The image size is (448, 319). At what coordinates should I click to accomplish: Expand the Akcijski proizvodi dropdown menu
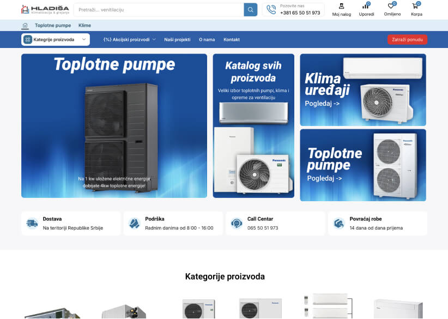pos(128,39)
